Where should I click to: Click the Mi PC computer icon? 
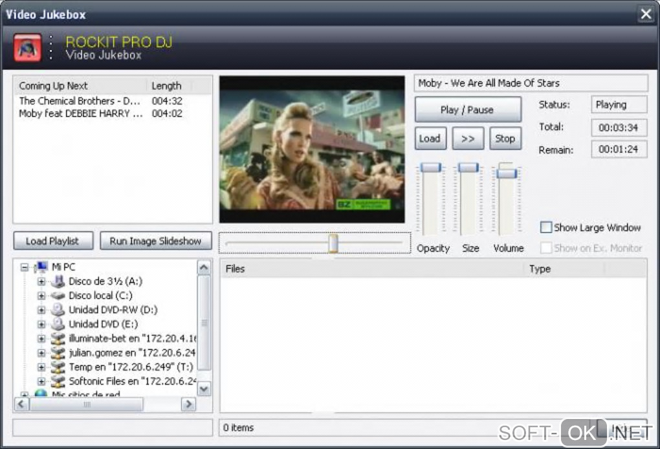click(41, 267)
